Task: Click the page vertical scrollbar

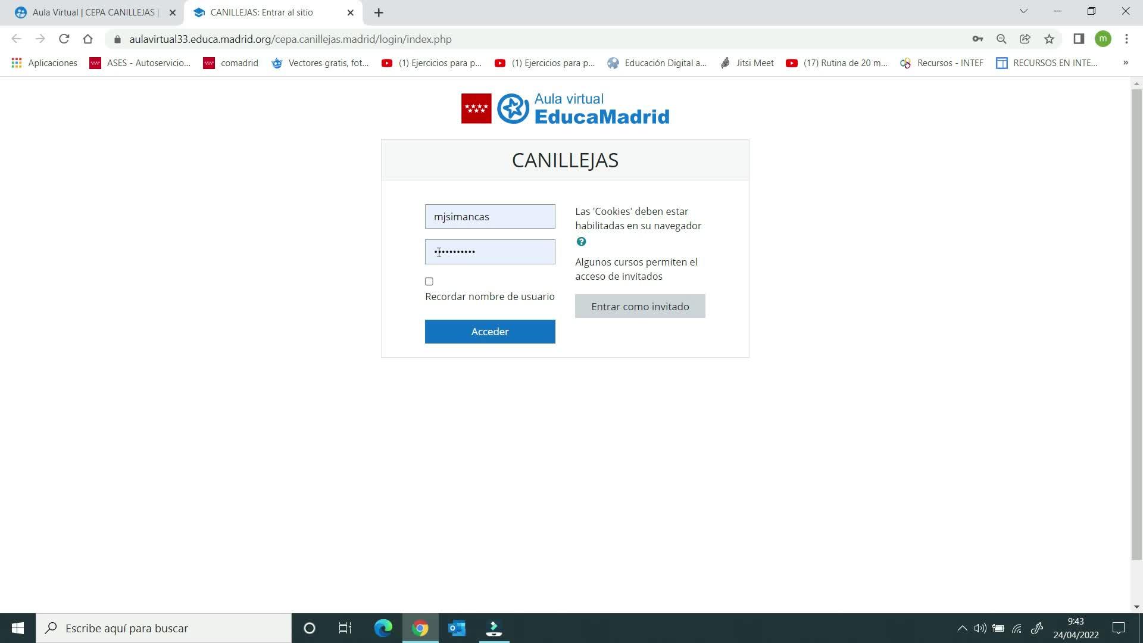Action: (x=1136, y=321)
